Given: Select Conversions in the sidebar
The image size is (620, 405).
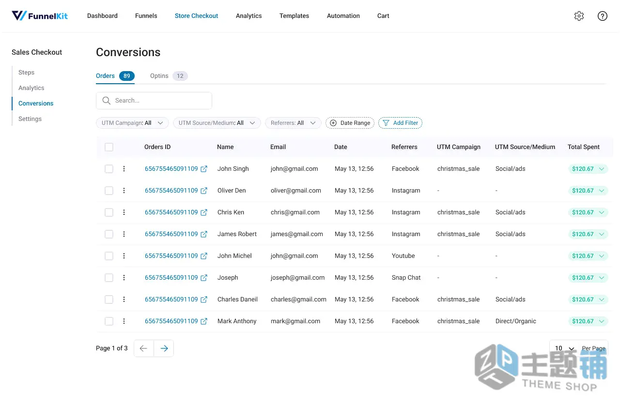Looking at the screenshot, I should (36, 104).
